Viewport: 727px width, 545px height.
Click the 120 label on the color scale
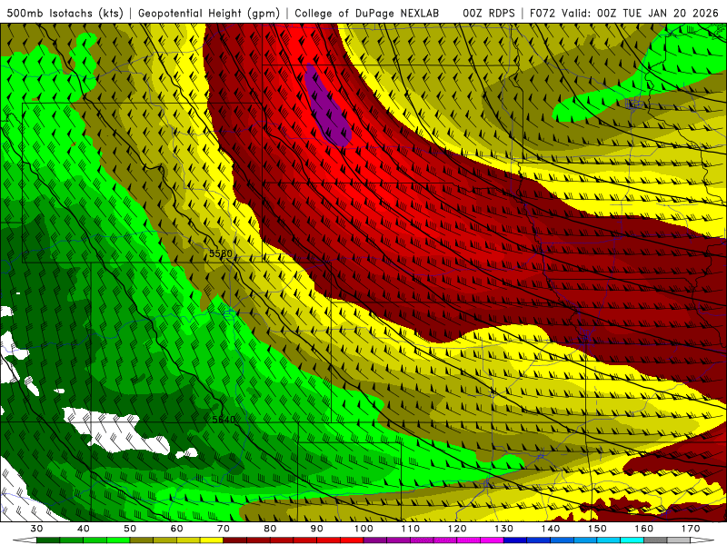pyautogui.click(x=457, y=529)
